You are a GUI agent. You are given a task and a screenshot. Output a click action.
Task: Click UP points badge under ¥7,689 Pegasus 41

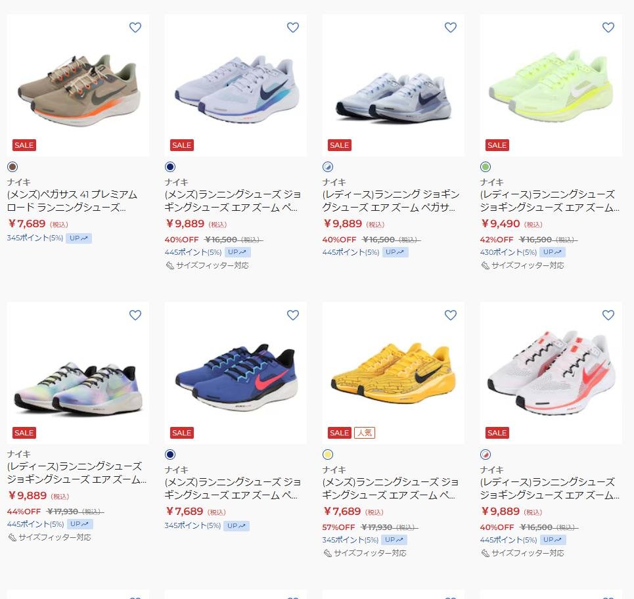[x=79, y=238]
